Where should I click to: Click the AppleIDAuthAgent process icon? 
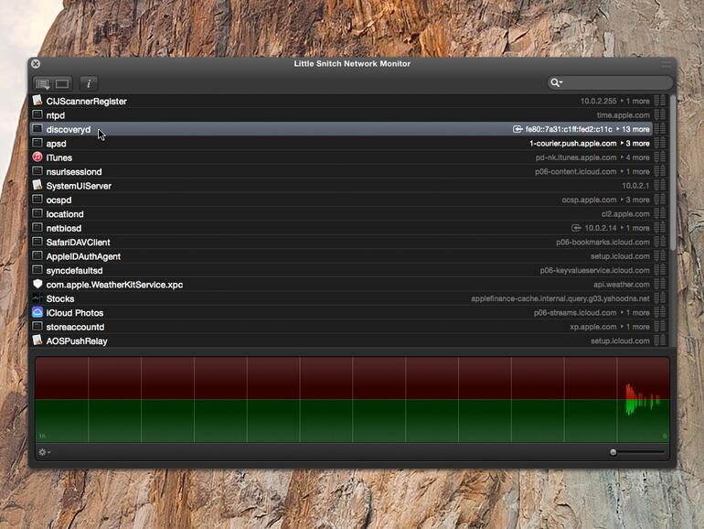point(37,255)
